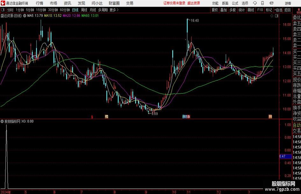Open the mobile phone icon in title bar
Viewport: 301px width, 194px height.
(262, 3)
